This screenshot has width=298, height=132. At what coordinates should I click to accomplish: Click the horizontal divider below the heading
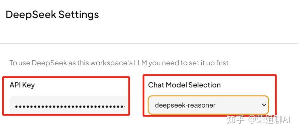tap(149, 44)
